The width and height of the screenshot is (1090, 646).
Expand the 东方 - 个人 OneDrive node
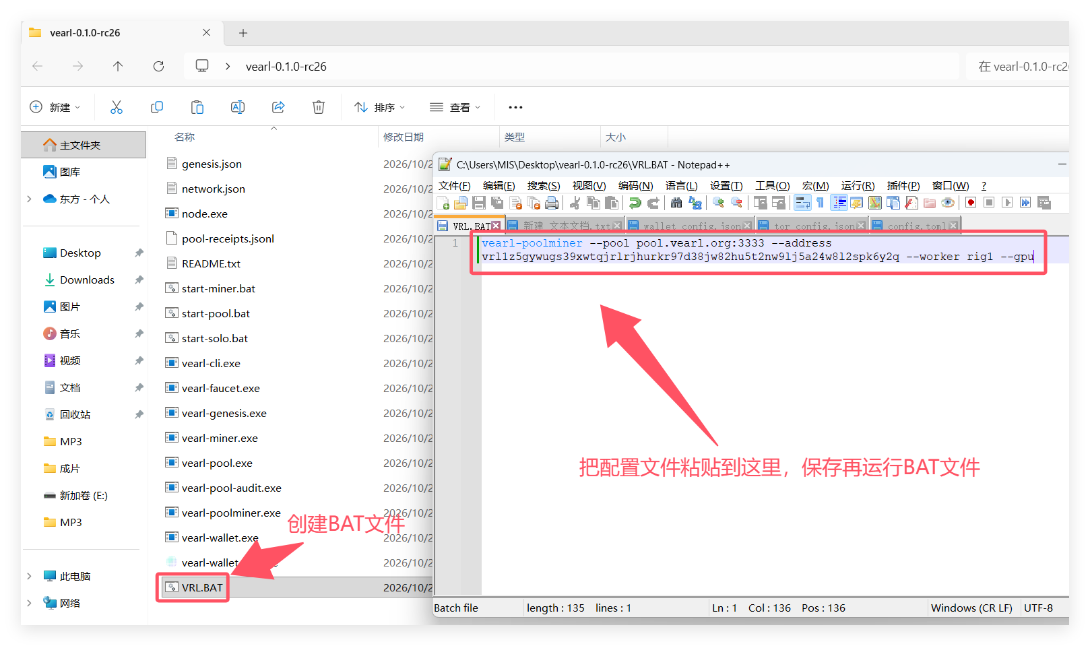click(x=29, y=199)
